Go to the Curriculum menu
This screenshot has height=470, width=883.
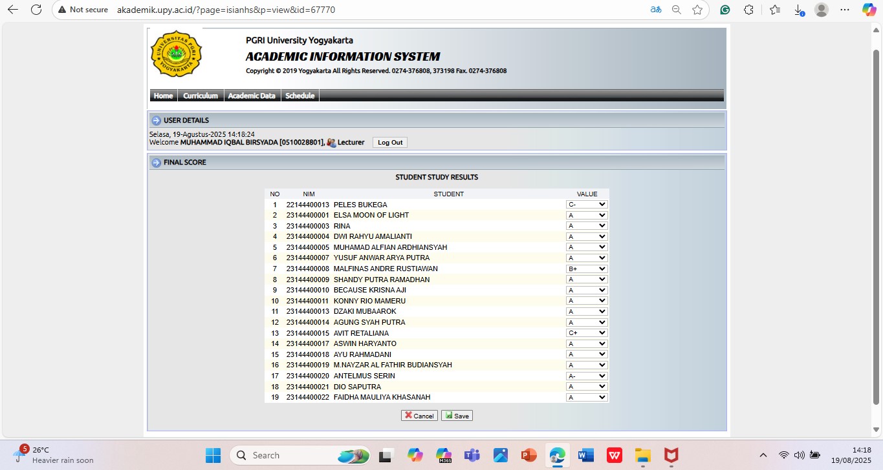201,96
